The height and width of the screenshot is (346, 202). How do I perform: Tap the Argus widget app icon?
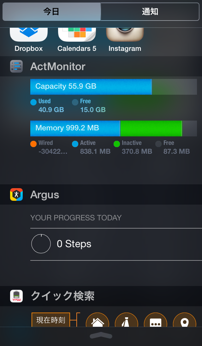(x=16, y=194)
